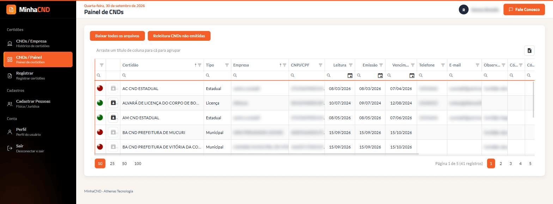553x204 pixels.
Task: Click the Baixar todos os arquivos button
Action: (x=117, y=36)
